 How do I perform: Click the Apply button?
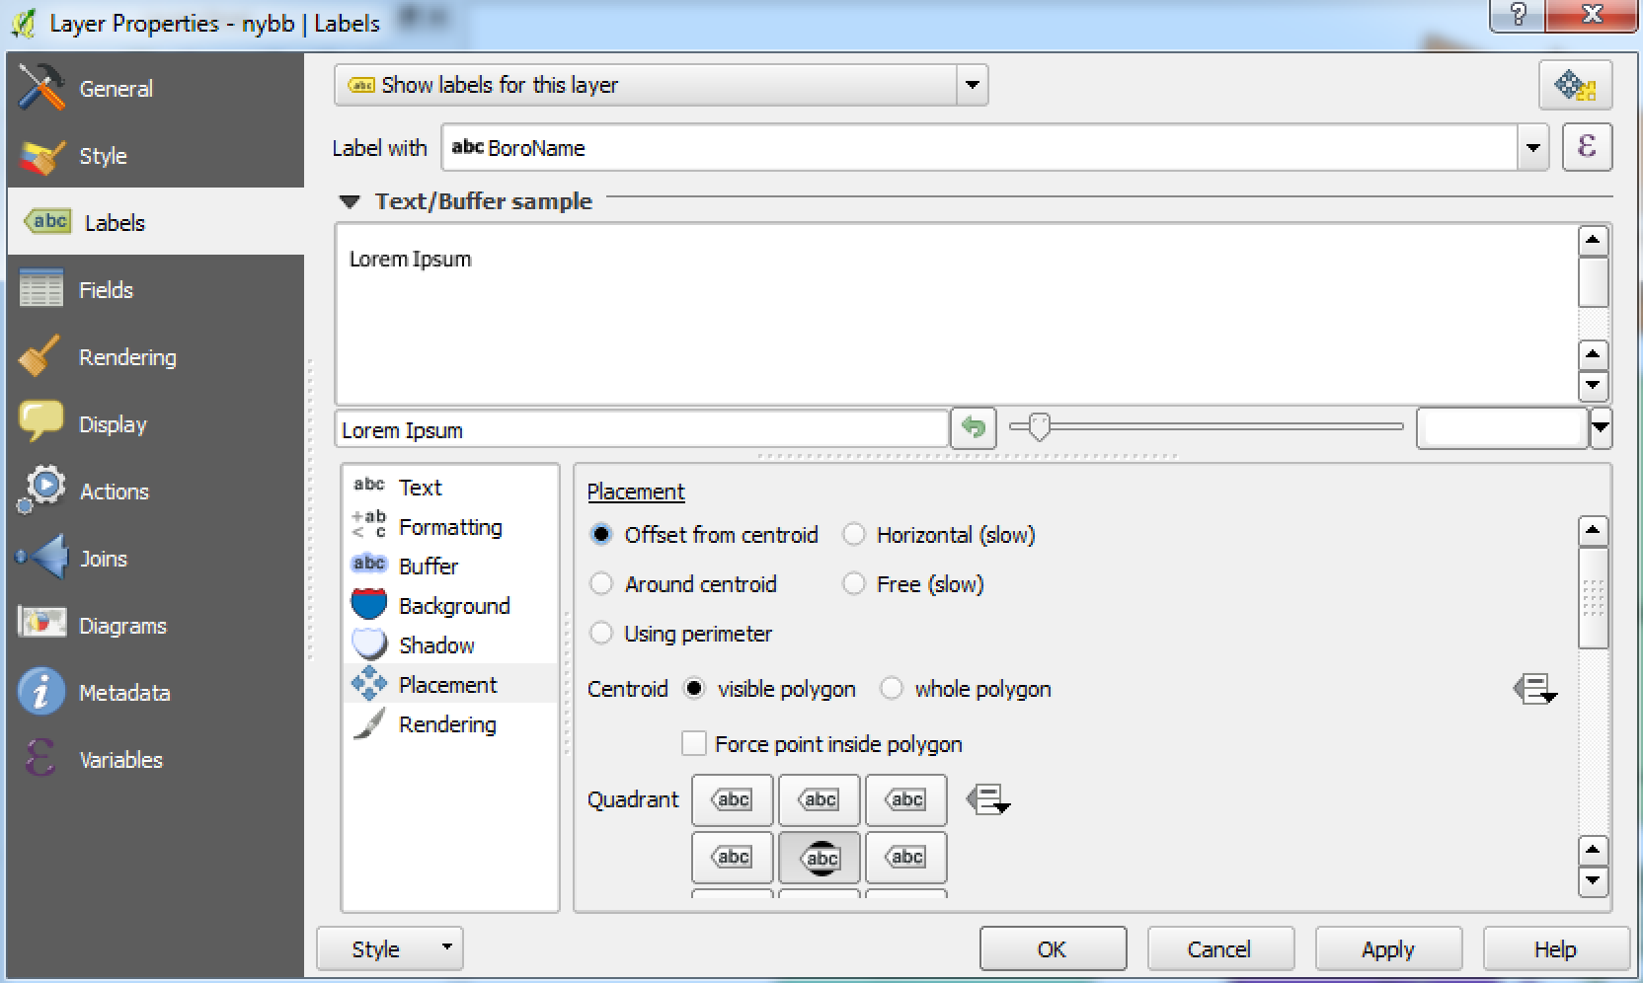pyautogui.click(x=1387, y=949)
